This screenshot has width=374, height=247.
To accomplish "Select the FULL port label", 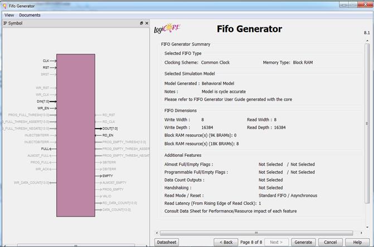I will pos(45,149).
